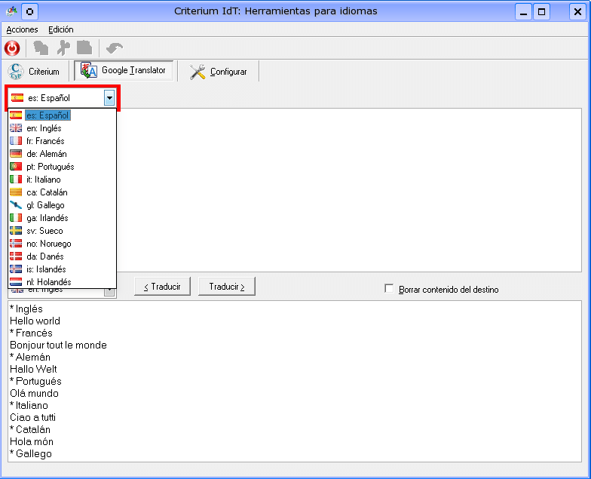Image resolution: width=591 pixels, height=479 pixels.
Task: Click 'Bonjour tout le monde' line
Action: tap(59, 345)
